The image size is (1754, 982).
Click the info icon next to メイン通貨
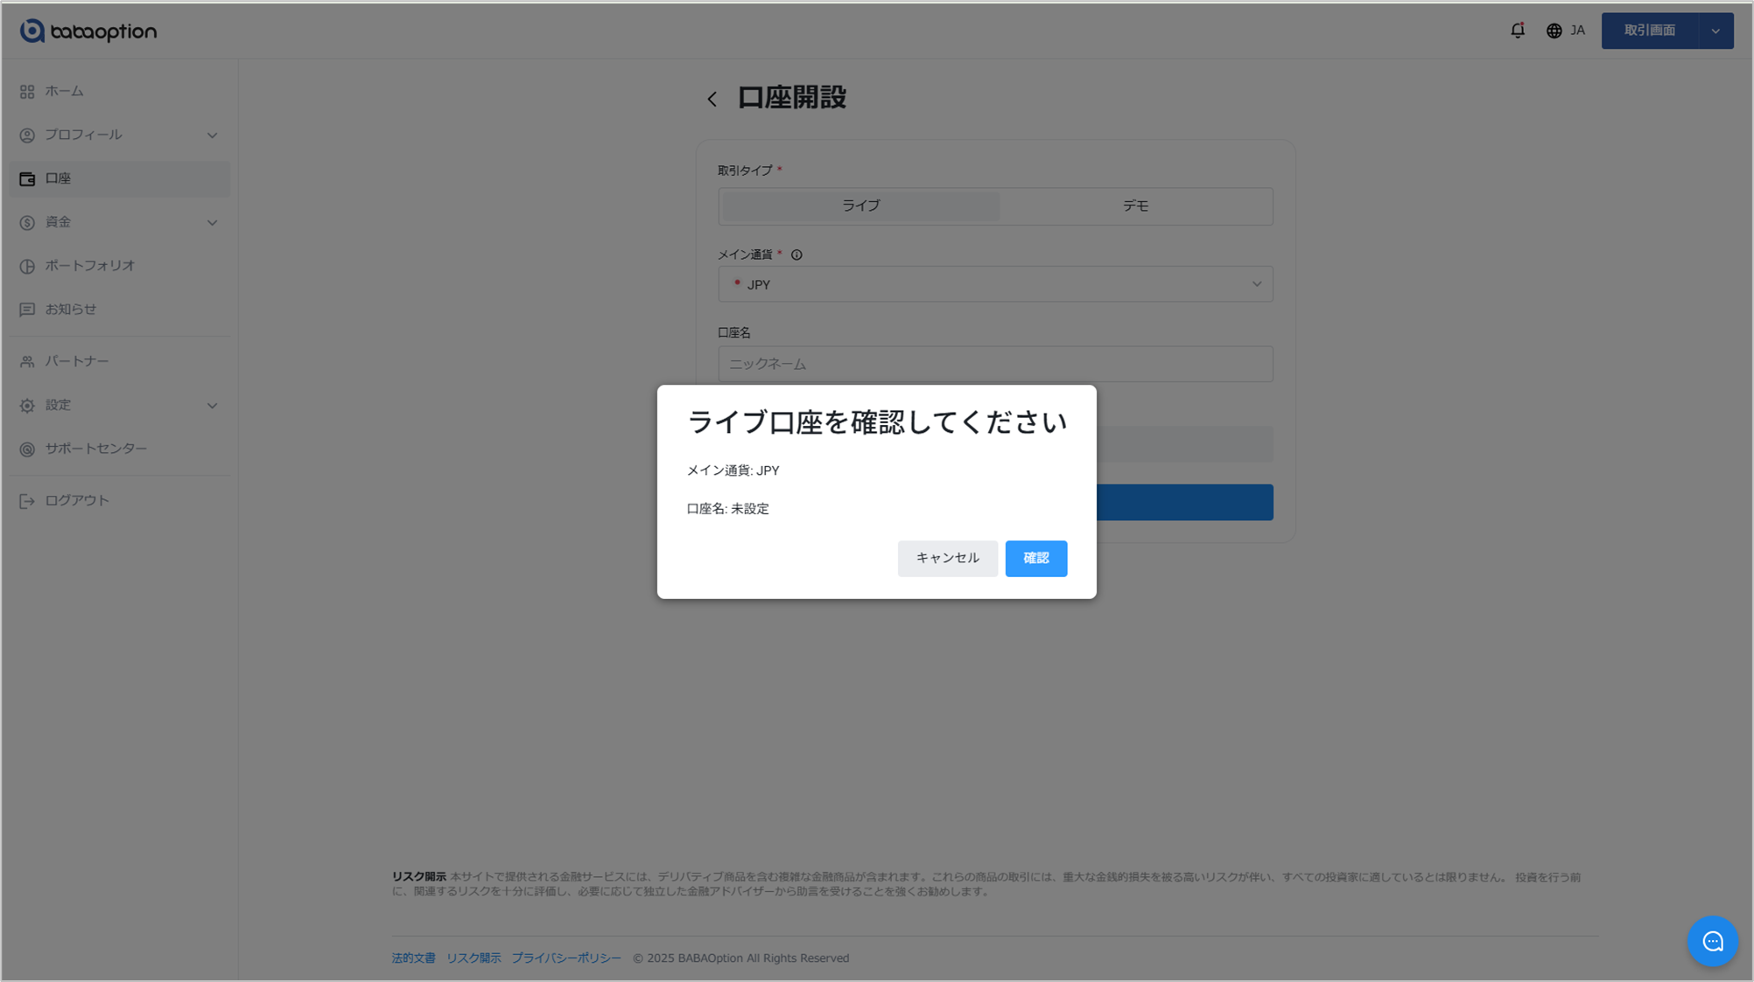point(796,255)
